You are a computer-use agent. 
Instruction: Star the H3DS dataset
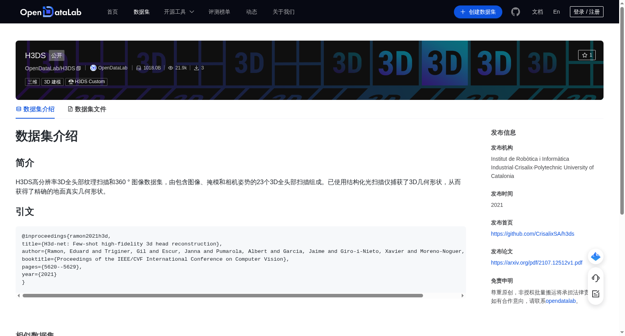pyautogui.click(x=587, y=55)
